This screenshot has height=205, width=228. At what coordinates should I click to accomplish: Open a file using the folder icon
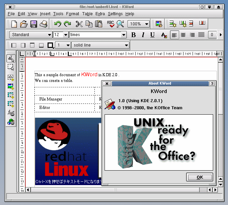coord(24,24)
